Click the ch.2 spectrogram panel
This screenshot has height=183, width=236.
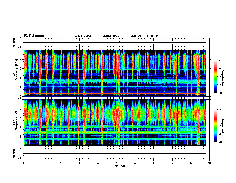click(115, 123)
